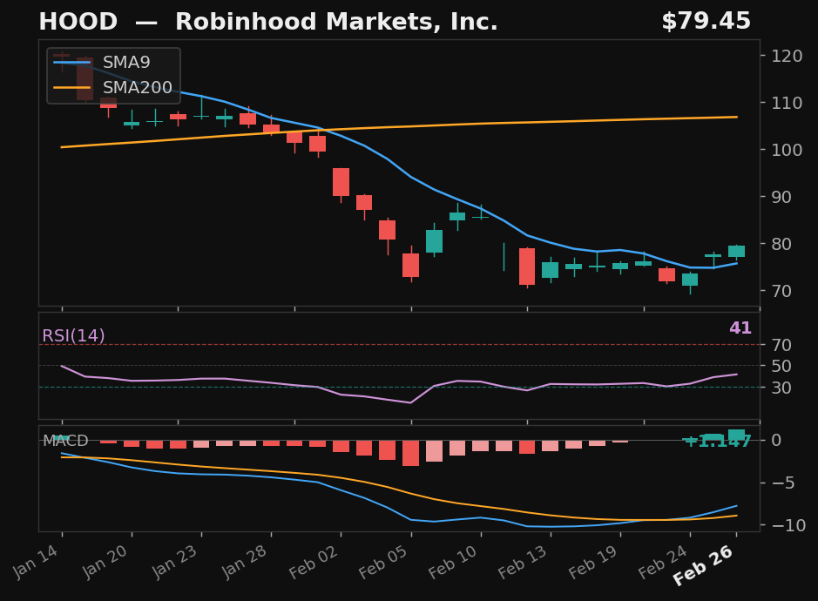The width and height of the screenshot is (818, 601).
Task: Click the Jan 14 date tick label
Action: coord(35,563)
